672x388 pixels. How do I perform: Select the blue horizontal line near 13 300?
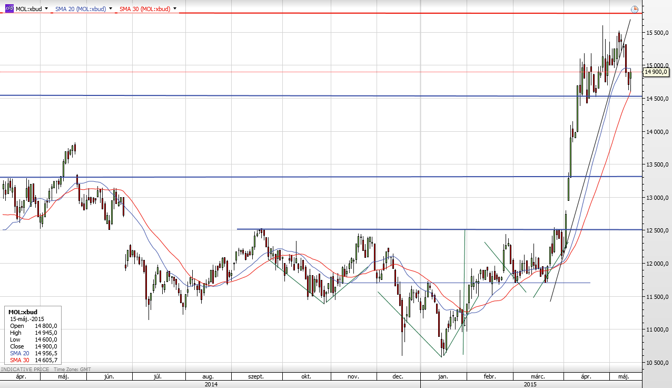click(321, 177)
